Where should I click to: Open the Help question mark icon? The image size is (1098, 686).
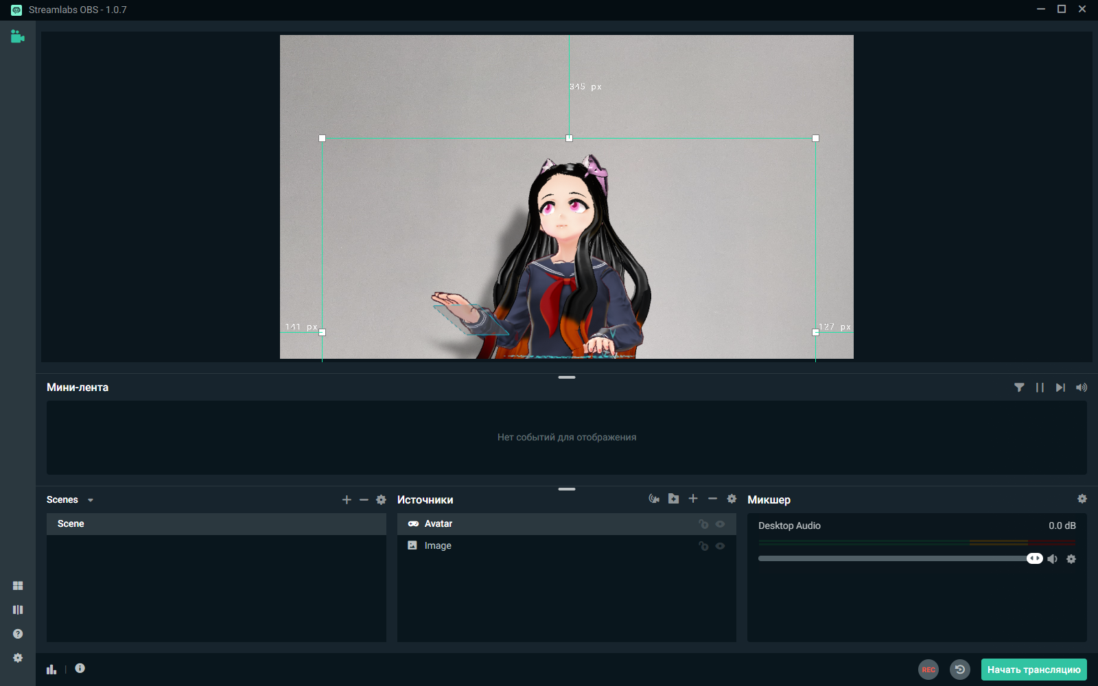coord(18,634)
